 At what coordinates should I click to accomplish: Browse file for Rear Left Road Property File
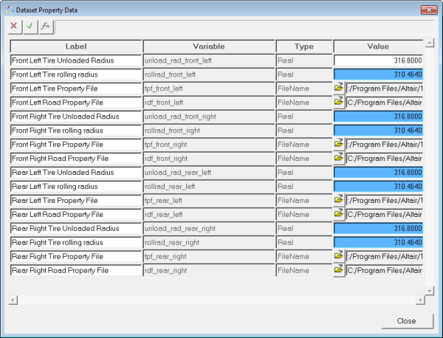[x=339, y=214]
